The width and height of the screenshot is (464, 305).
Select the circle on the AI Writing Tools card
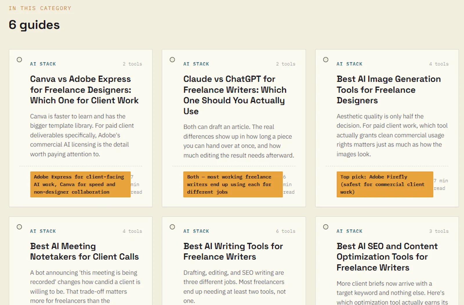click(x=173, y=227)
